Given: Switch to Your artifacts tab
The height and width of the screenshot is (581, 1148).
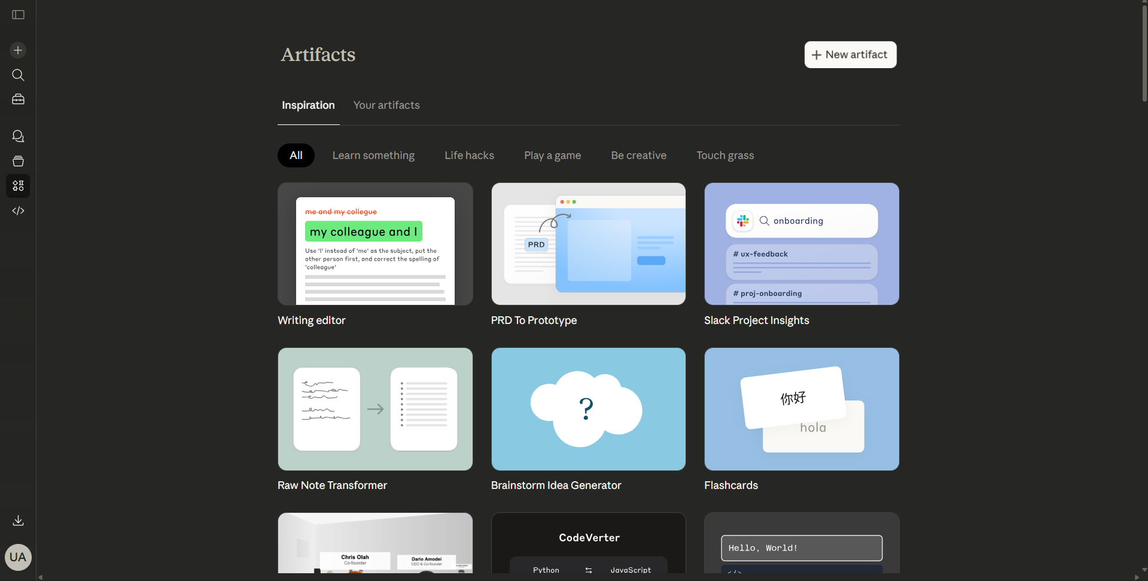Looking at the screenshot, I should pyautogui.click(x=386, y=105).
